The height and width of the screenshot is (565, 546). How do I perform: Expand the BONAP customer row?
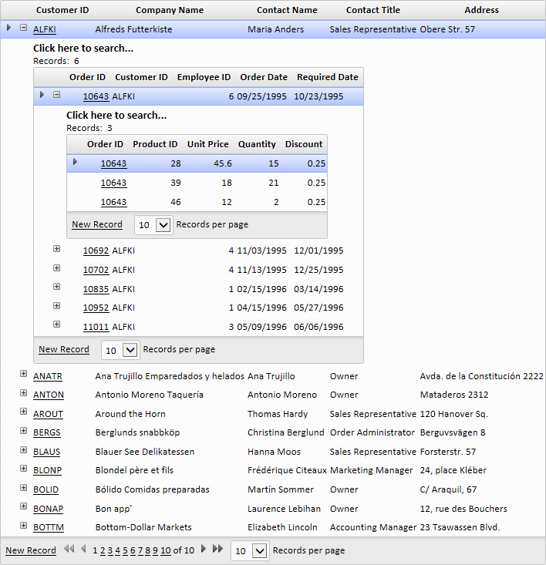click(x=23, y=506)
